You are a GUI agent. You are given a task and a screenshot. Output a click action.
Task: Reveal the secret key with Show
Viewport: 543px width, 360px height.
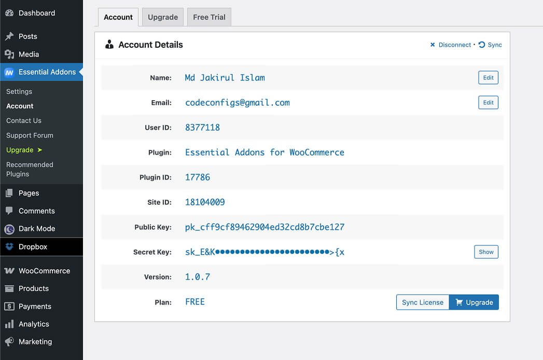(x=486, y=252)
